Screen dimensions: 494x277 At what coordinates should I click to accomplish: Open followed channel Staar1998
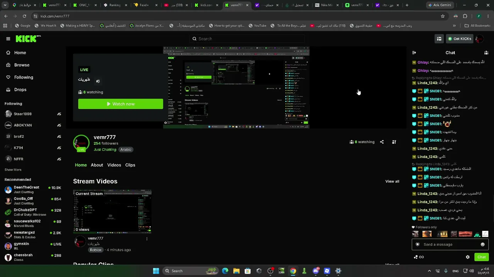(33, 114)
